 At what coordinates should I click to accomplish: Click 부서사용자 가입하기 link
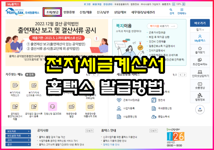pos(150,4)
